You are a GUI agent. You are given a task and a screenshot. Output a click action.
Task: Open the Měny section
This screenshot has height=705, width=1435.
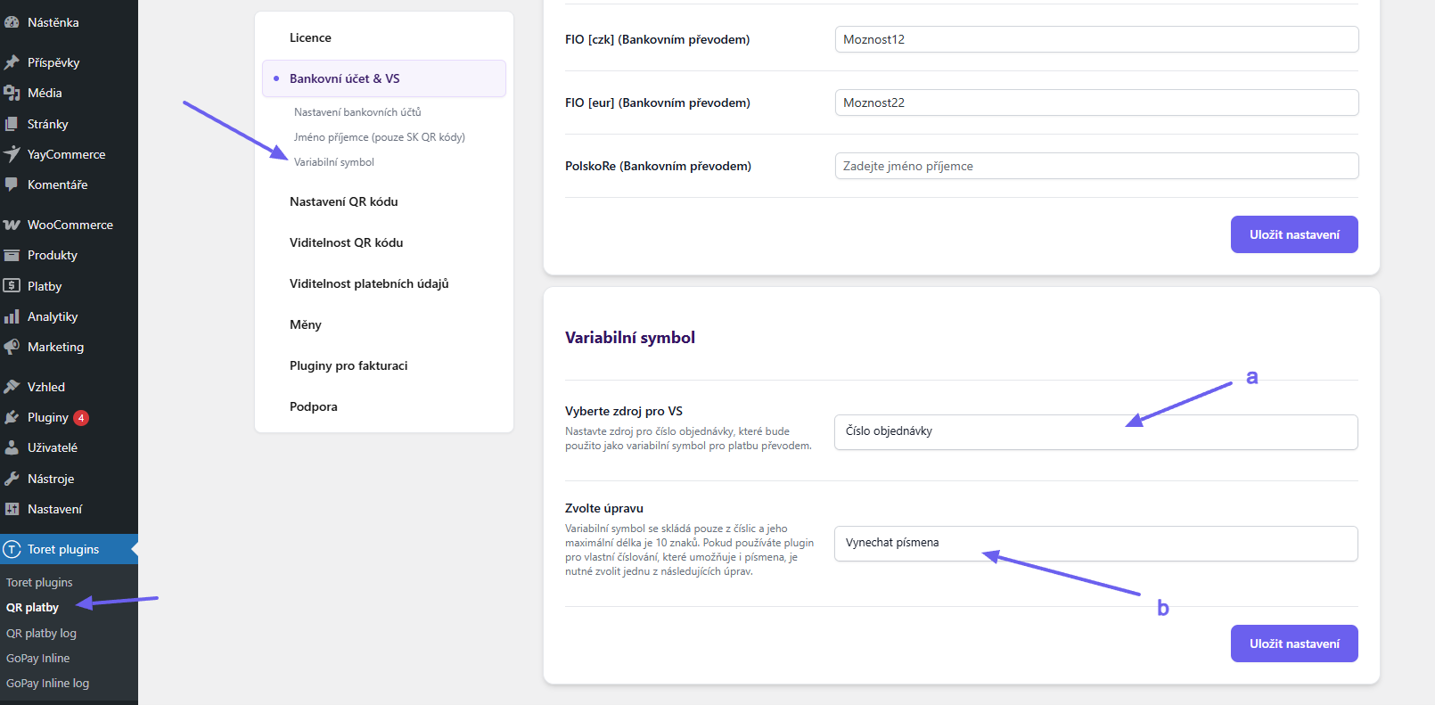click(x=306, y=324)
